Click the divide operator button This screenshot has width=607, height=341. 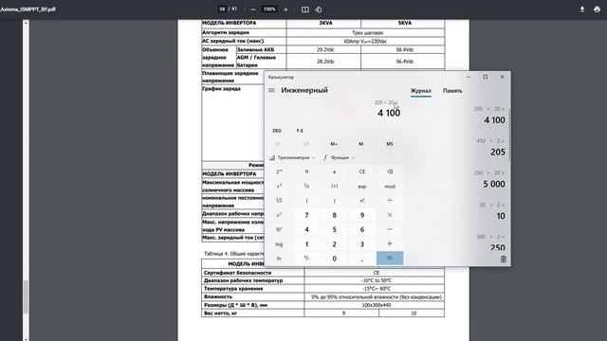390,201
